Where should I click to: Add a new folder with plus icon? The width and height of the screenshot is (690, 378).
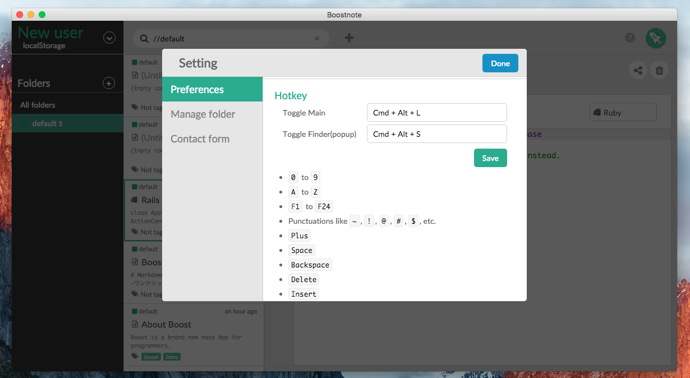pos(109,83)
